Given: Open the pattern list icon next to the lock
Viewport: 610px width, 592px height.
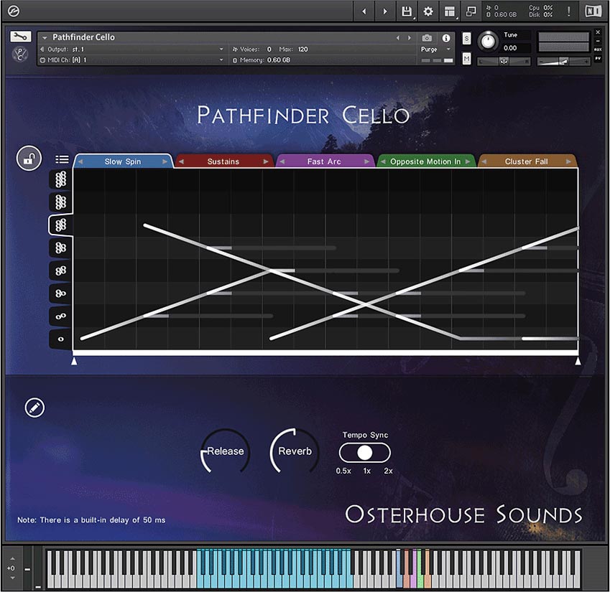Looking at the screenshot, I should pyautogui.click(x=62, y=159).
